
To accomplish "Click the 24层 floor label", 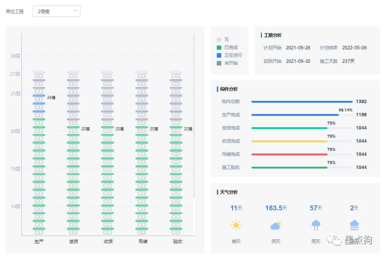I will click(x=51, y=97).
